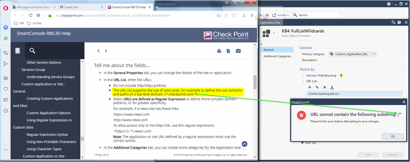
Task: Open bookmarks heart in the Opera sidebar
Action: [5, 89]
